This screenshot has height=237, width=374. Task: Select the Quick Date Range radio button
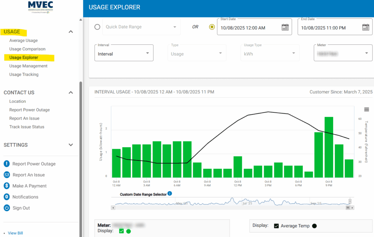[96, 26]
